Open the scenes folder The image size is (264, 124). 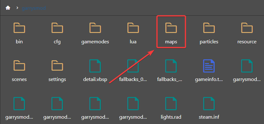pos(19,71)
